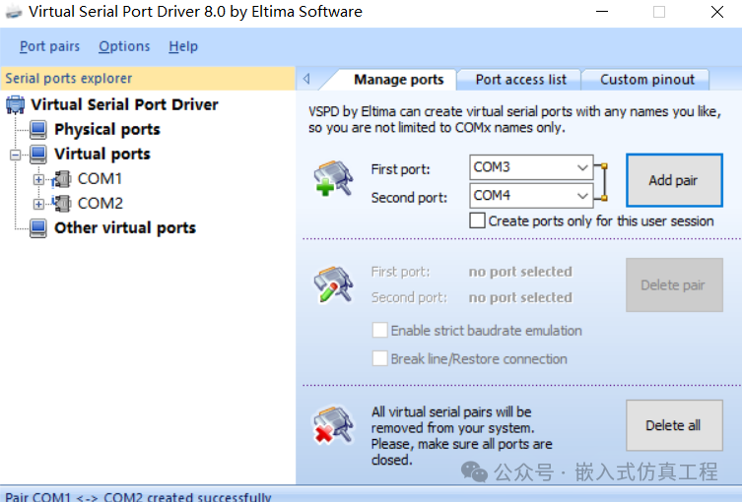Toggle Break line/Restore connection checkbox

tap(379, 358)
